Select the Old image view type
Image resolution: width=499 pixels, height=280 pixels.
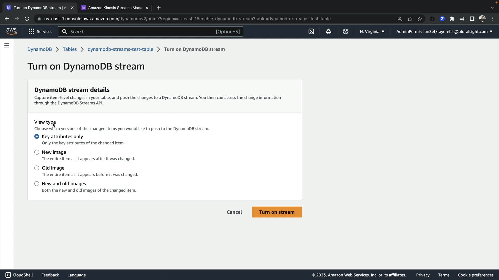point(37,168)
